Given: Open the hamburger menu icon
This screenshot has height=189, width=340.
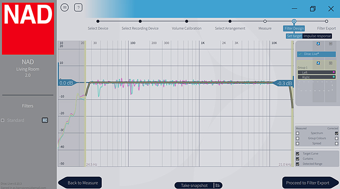Looking at the screenshot, I should tap(65, 7).
